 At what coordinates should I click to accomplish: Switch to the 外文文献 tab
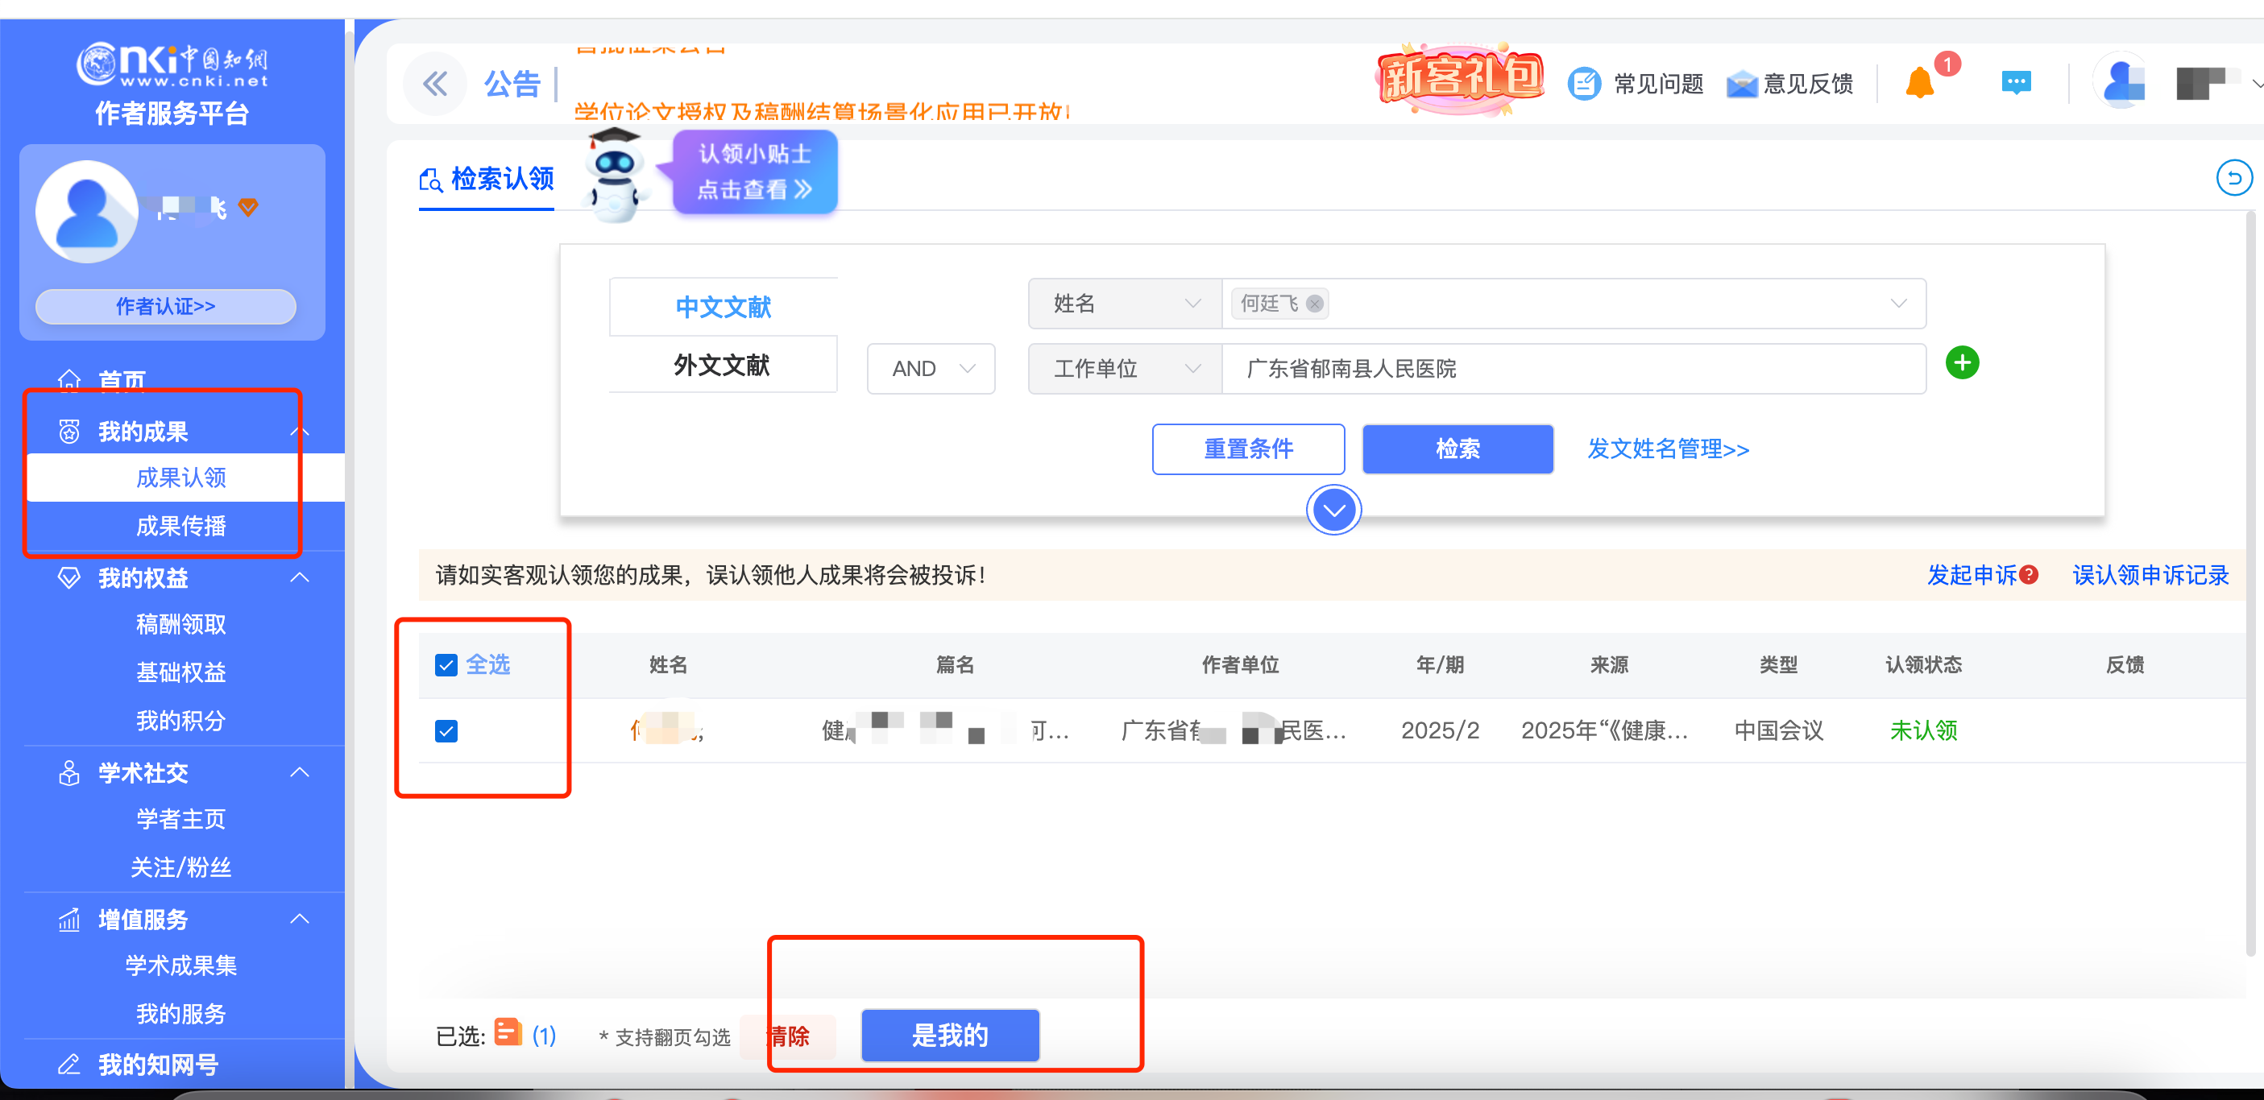[722, 365]
